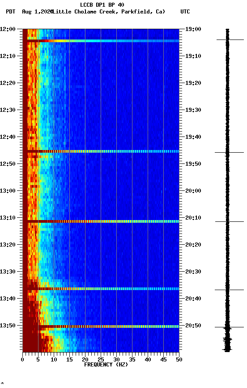Click the "20:10" UTC time label
Viewport: 247px width, 388px height.
(x=193, y=218)
